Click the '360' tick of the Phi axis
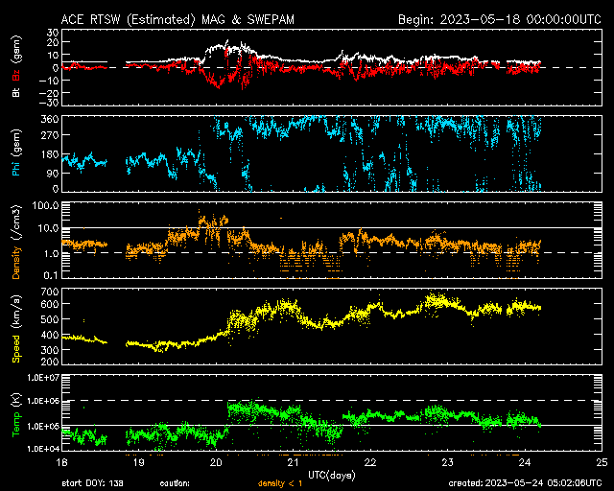The height and width of the screenshot is (491, 614). 50,119
